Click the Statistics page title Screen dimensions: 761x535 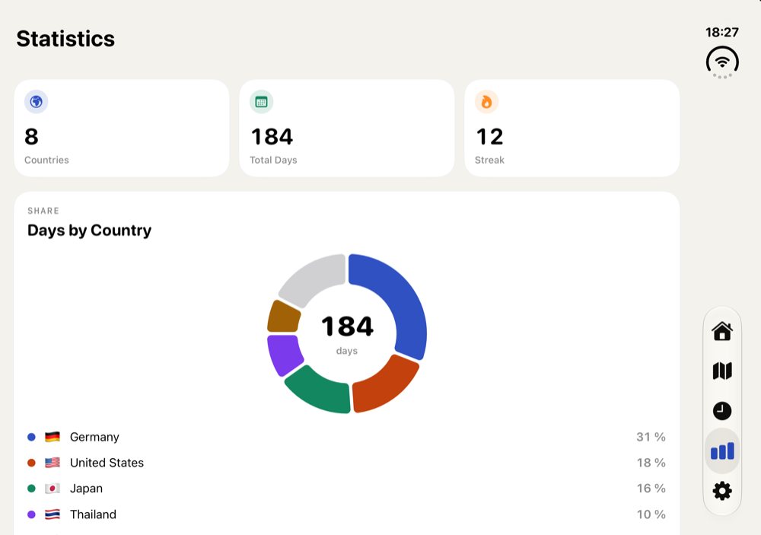[65, 39]
